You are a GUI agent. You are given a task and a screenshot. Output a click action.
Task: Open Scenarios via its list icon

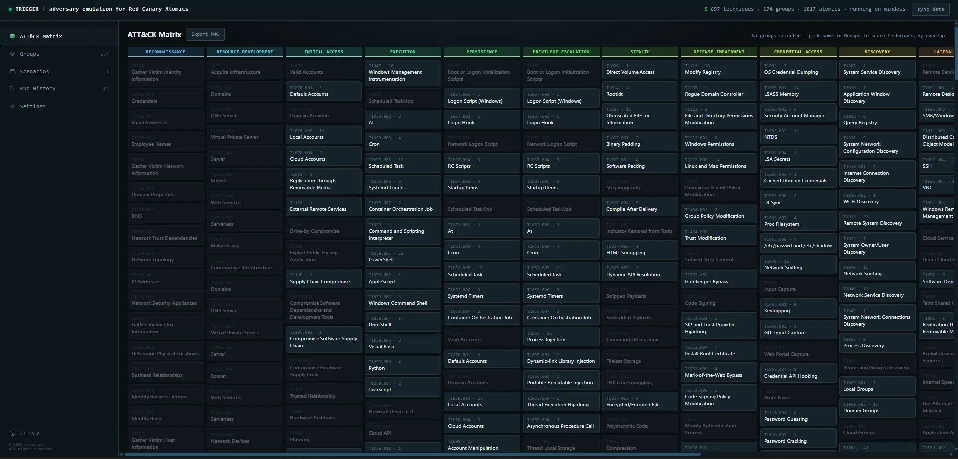pos(12,71)
